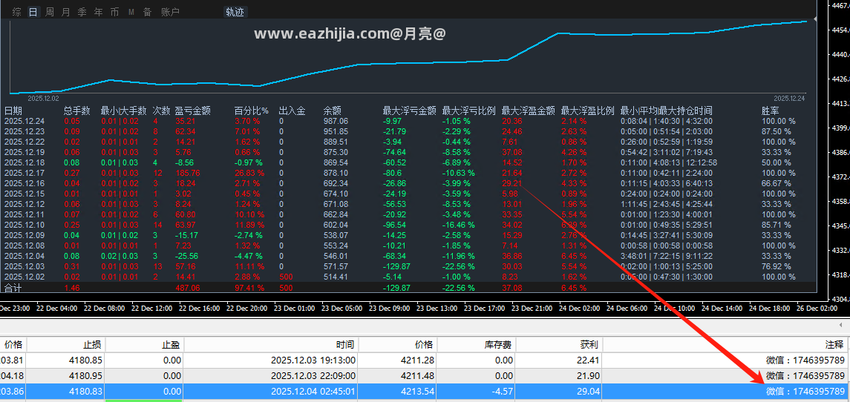Click the 4180.95 stop loss value
Screen dimensions: 850x402
[x=85, y=375]
